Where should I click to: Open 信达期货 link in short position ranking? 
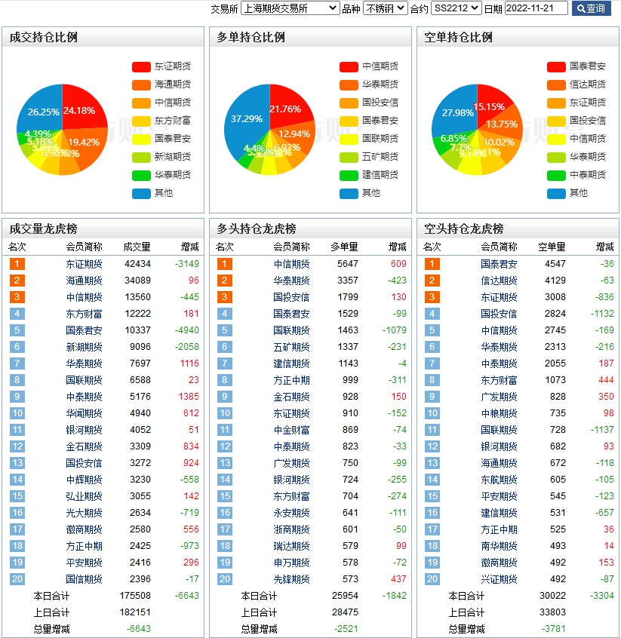499,281
